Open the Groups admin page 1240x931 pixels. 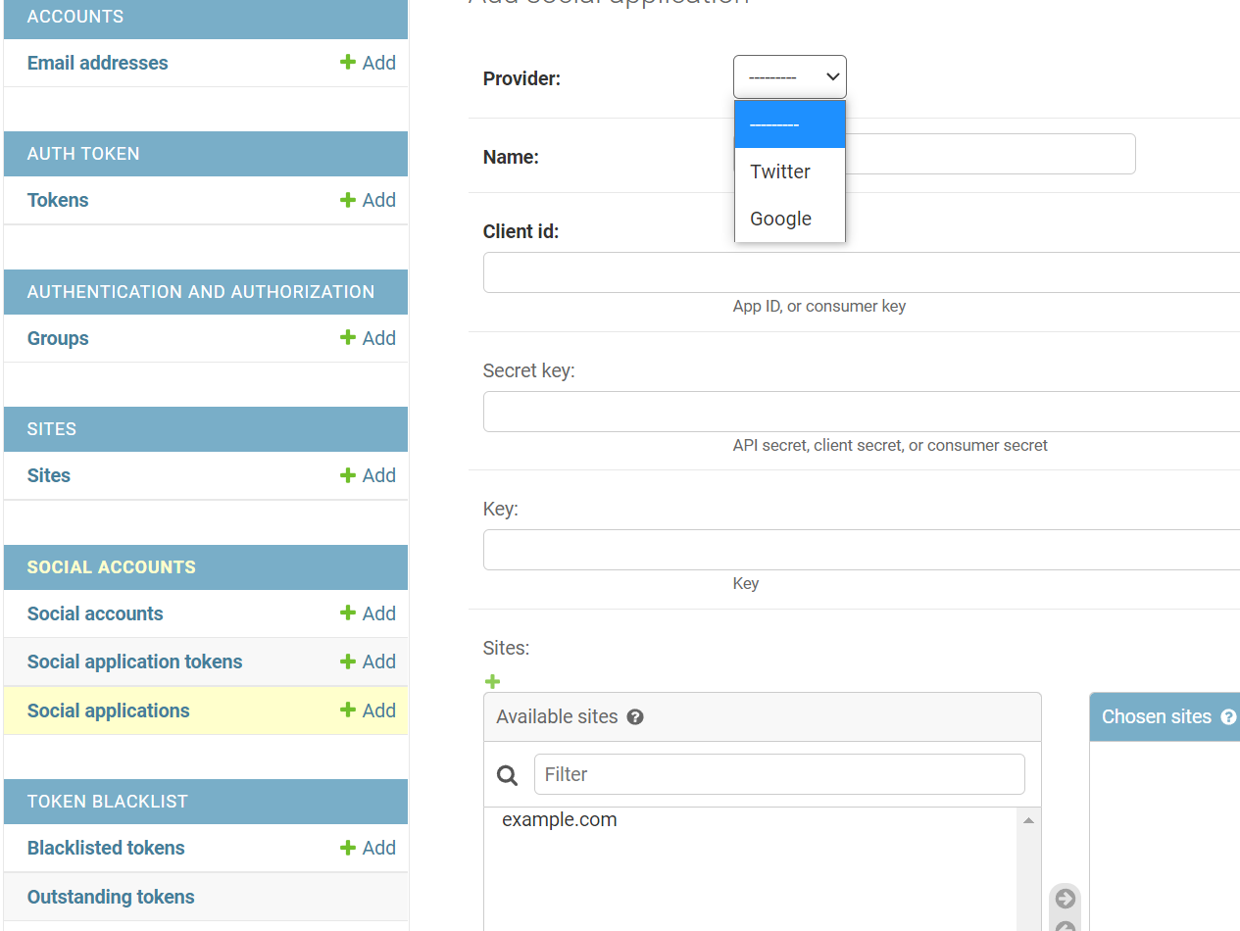58,338
